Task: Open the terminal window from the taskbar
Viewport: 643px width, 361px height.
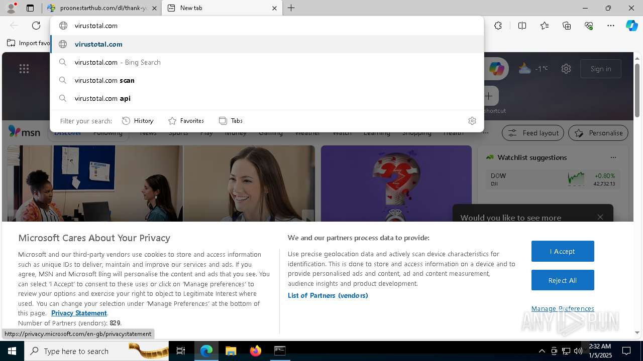Action: pyautogui.click(x=280, y=351)
